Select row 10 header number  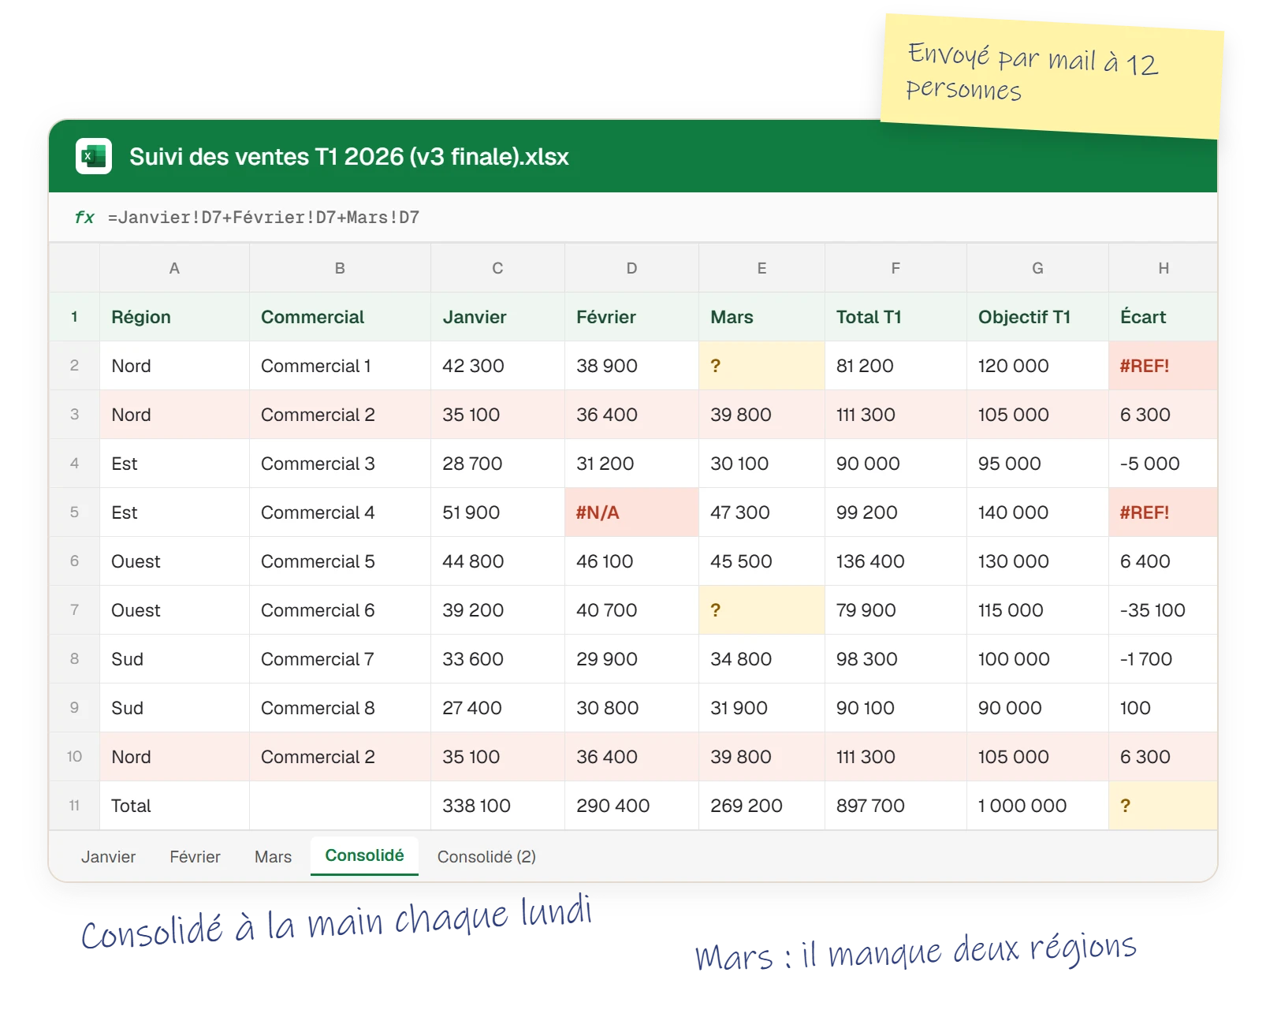pyautogui.click(x=74, y=757)
